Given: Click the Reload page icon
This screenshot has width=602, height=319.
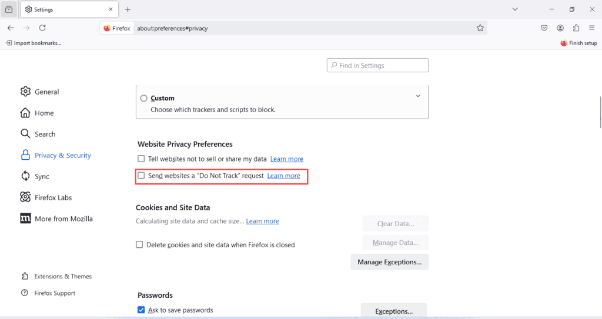Looking at the screenshot, I should [x=42, y=28].
